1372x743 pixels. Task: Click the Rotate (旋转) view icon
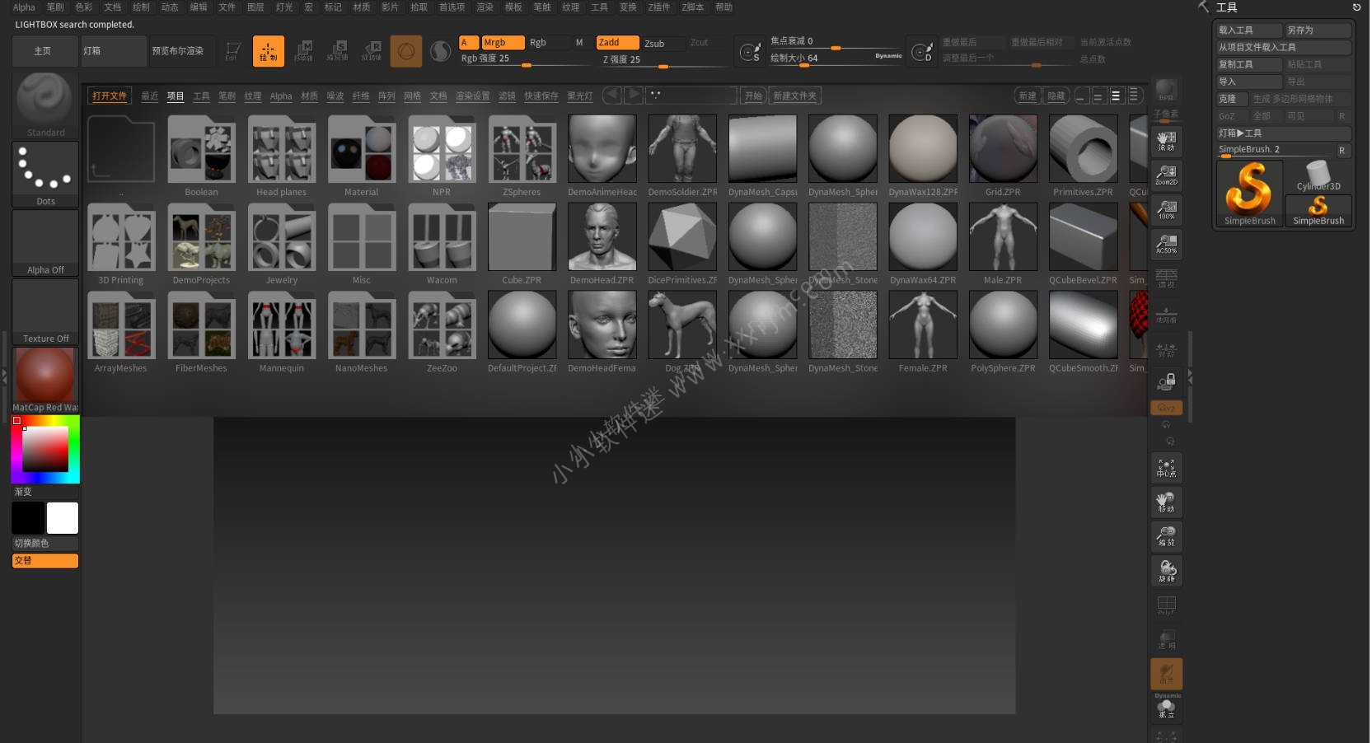point(1167,571)
